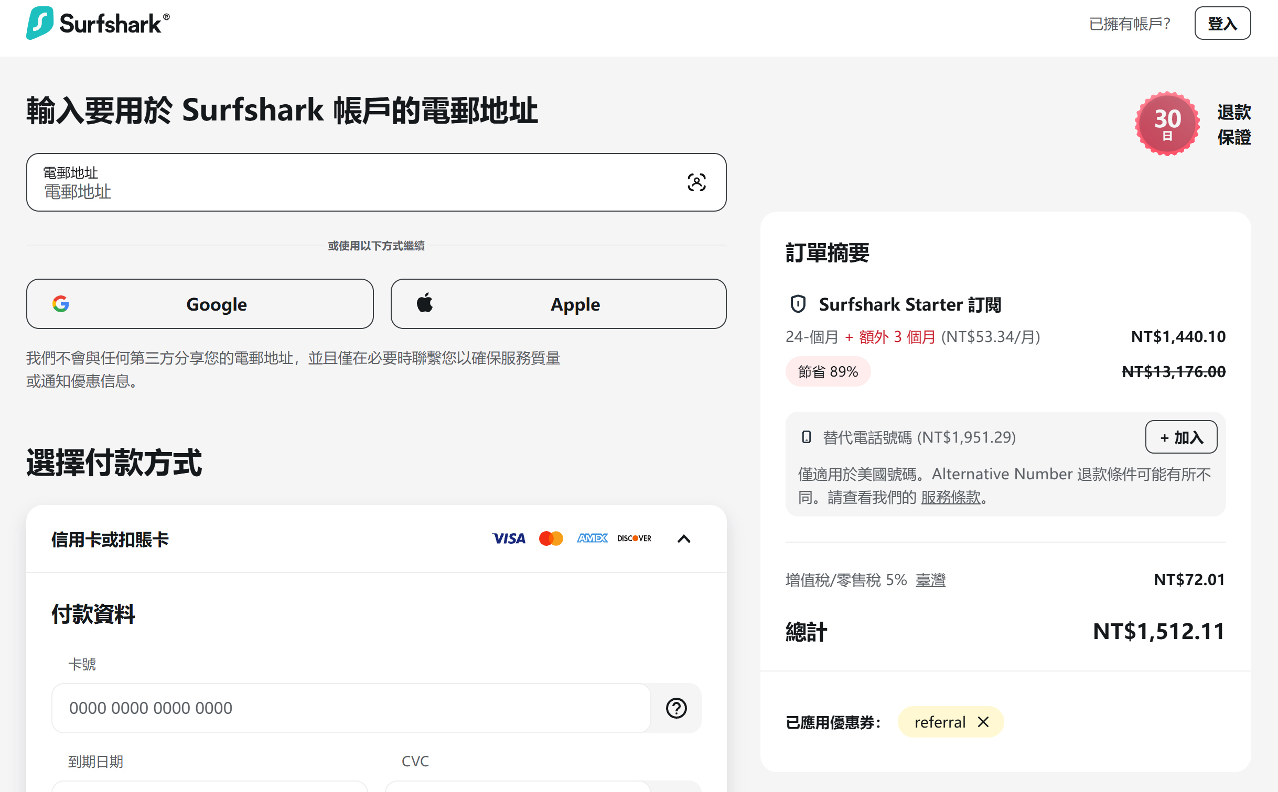Click the struck-through price NT$13,176.00
1278x792 pixels.
tap(1174, 371)
